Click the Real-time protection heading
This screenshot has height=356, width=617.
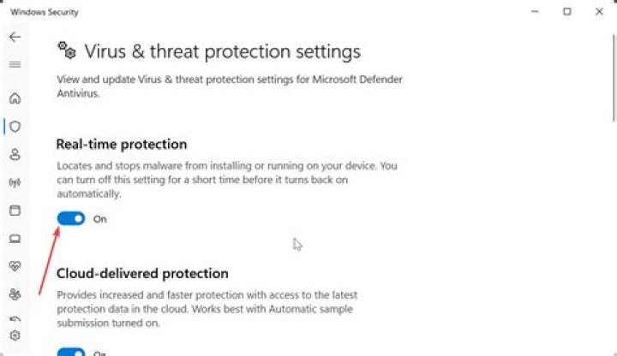(121, 145)
